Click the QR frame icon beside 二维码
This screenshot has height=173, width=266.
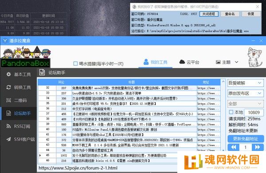[x=8, y=100]
